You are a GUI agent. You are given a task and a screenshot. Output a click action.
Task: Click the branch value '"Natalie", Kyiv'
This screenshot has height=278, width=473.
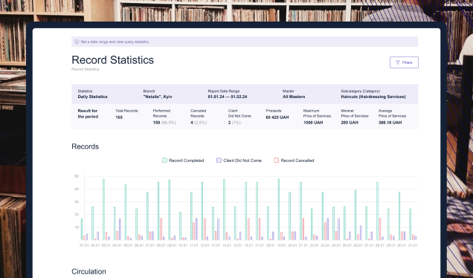coord(158,97)
